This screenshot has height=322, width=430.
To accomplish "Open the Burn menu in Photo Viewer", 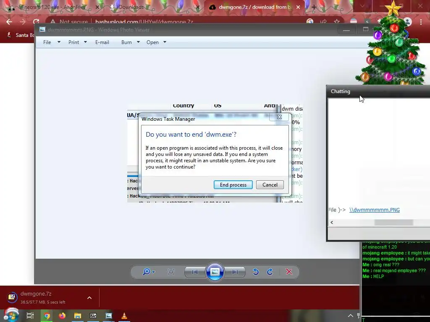I will [x=126, y=42].
